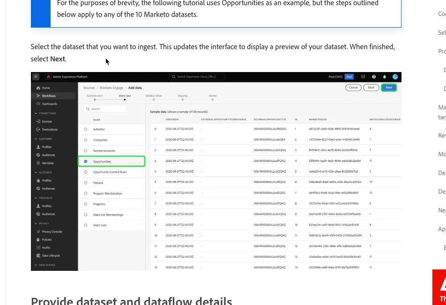Open the notifications bell
Viewport: 446px width, 305px height.
tap(385, 77)
